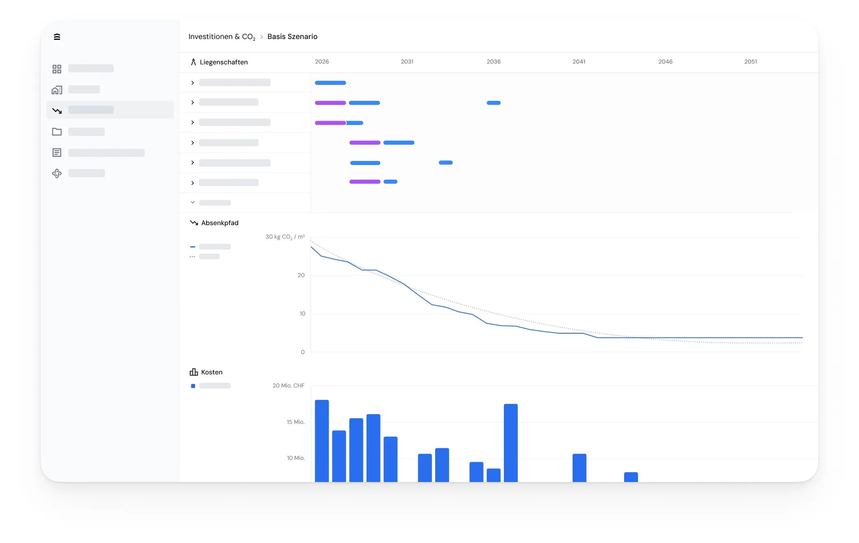This screenshot has height=543, width=859.
Task: Click the Liegenschaften column header
Action: (x=223, y=62)
